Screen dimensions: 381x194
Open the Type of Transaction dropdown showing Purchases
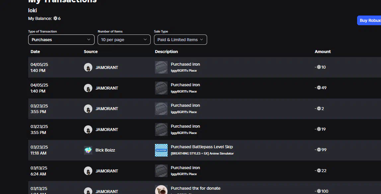(61, 39)
